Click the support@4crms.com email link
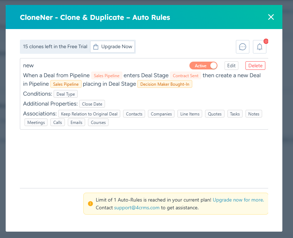This screenshot has width=293, height=238. 137,208
